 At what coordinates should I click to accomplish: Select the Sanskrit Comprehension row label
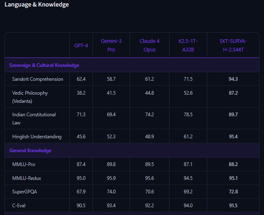click(x=38, y=79)
